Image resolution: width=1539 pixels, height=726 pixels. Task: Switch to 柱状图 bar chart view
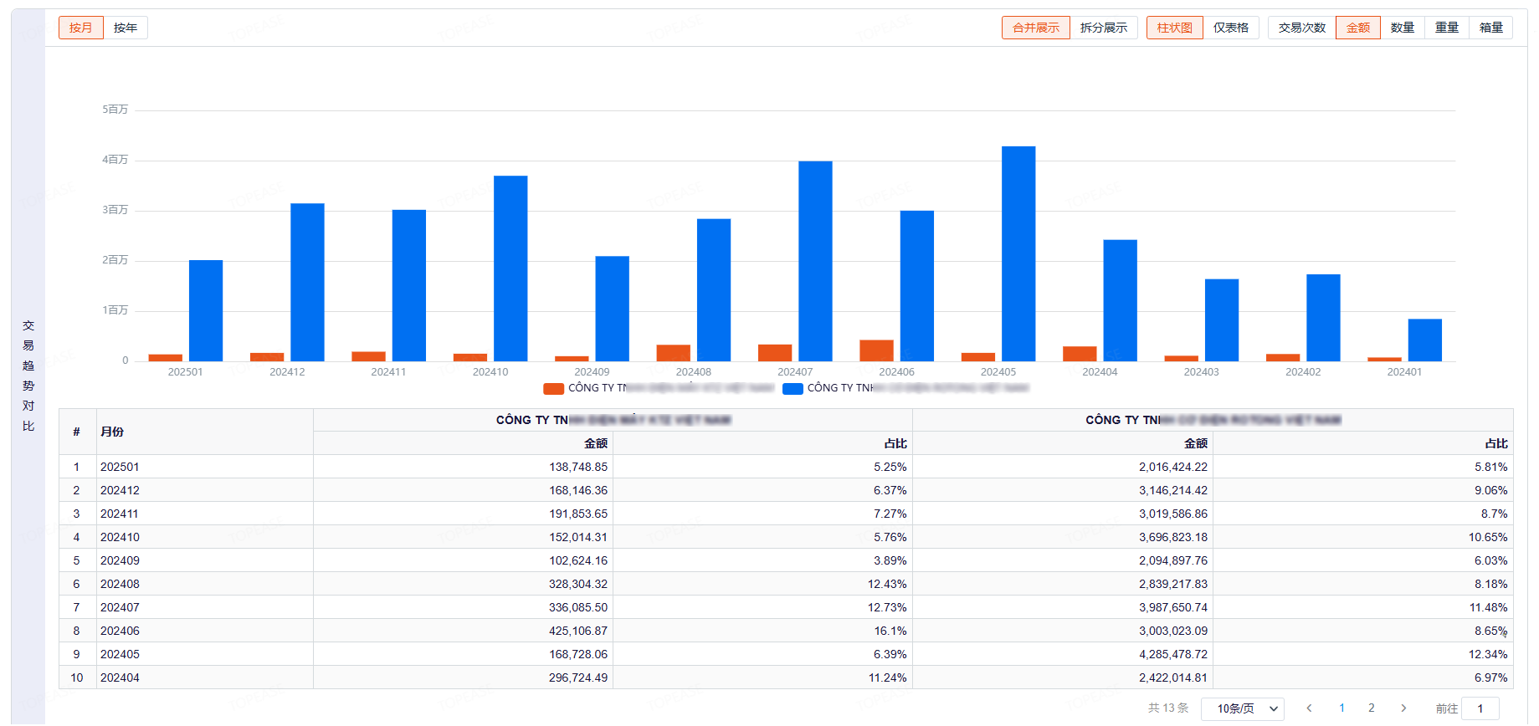[1174, 28]
